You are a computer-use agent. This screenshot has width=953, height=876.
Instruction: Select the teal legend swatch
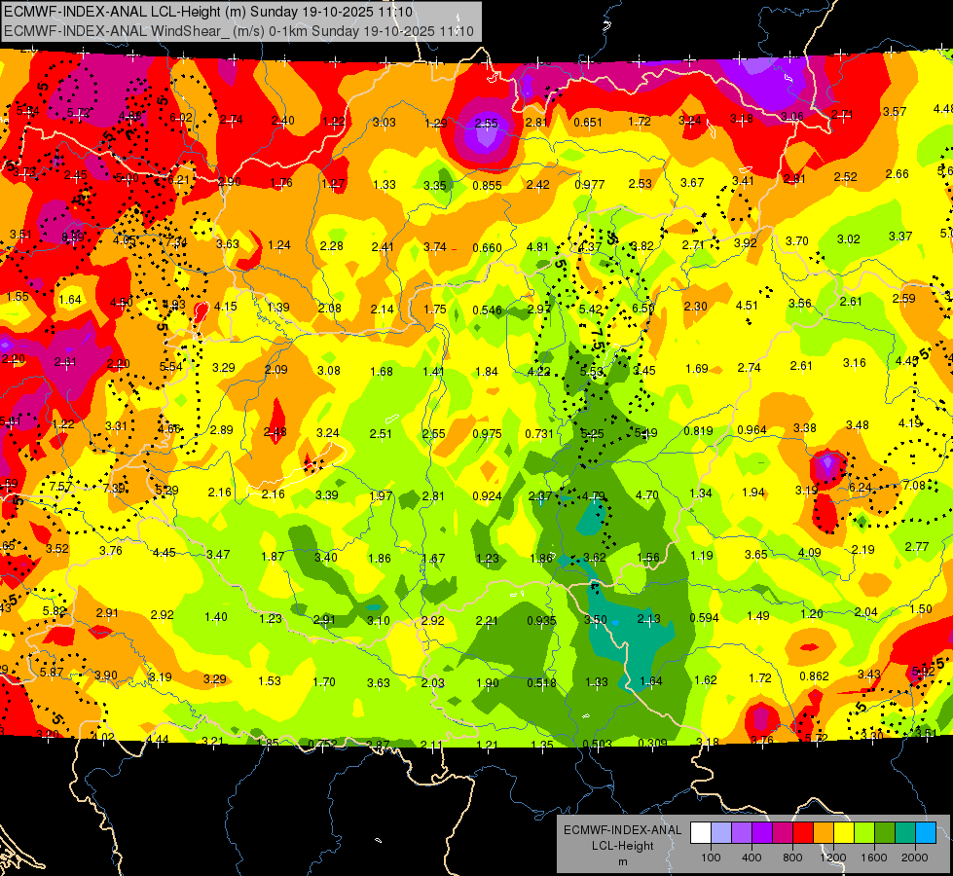[x=905, y=833]
